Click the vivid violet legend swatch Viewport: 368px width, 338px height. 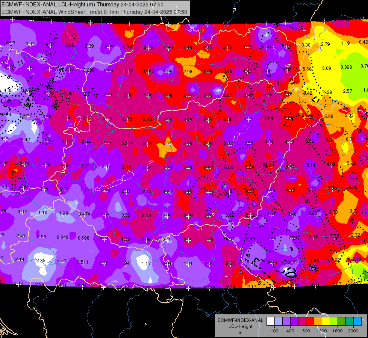point(294,321)
